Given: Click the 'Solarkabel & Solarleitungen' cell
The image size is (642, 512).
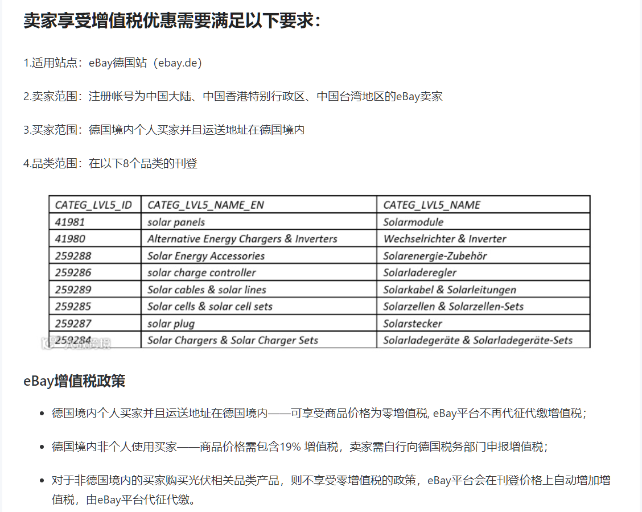Looking at the screenshot, I should [x=483, y=290].
